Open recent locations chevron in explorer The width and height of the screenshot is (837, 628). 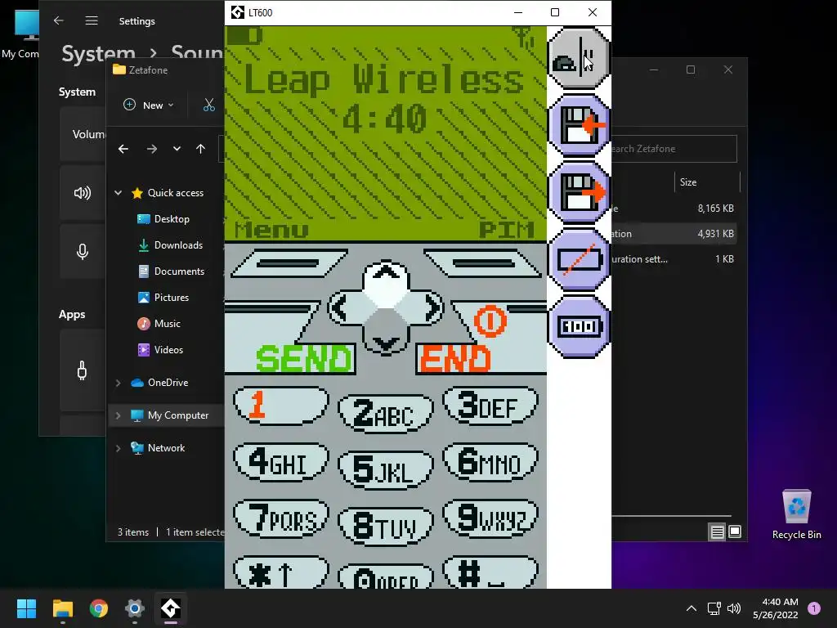[x=177, y=149]
